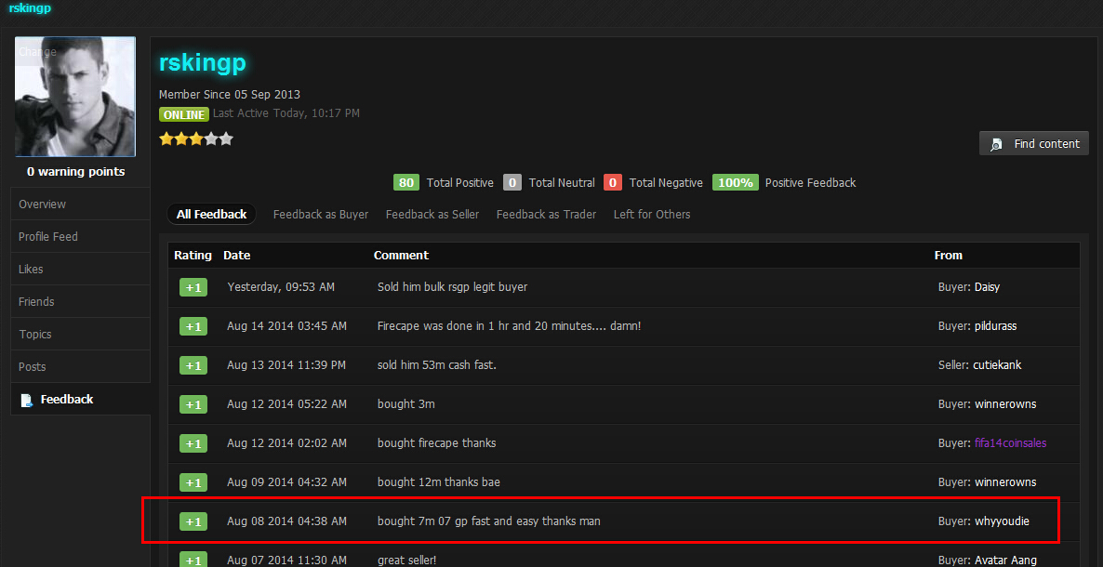
Task: Show Feedback as Buyer
Action: click(x=321, y=214)
